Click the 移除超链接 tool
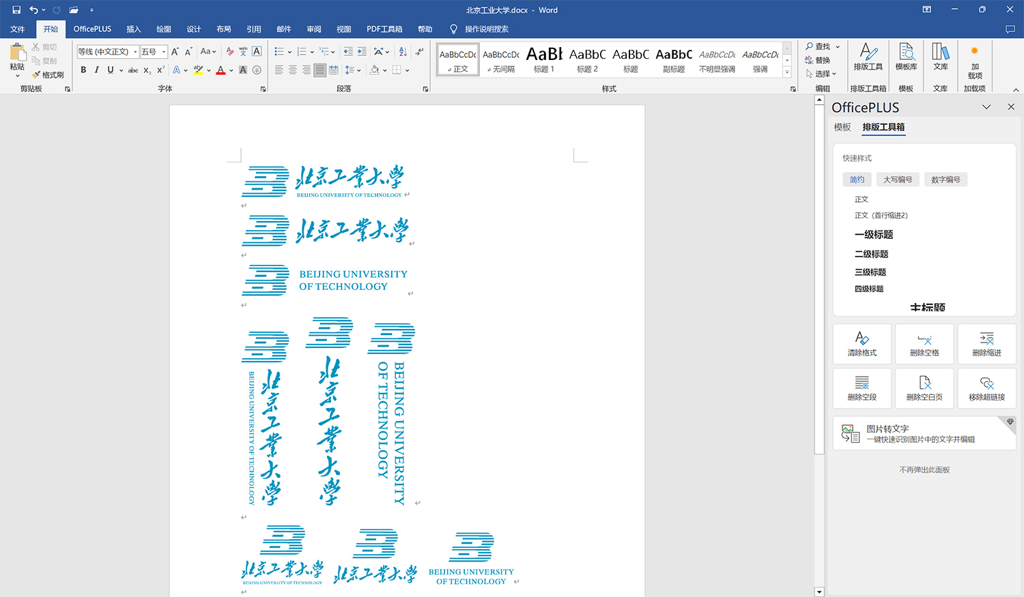This screenshot has width=1024, height=597. click(x=986, y=388)
